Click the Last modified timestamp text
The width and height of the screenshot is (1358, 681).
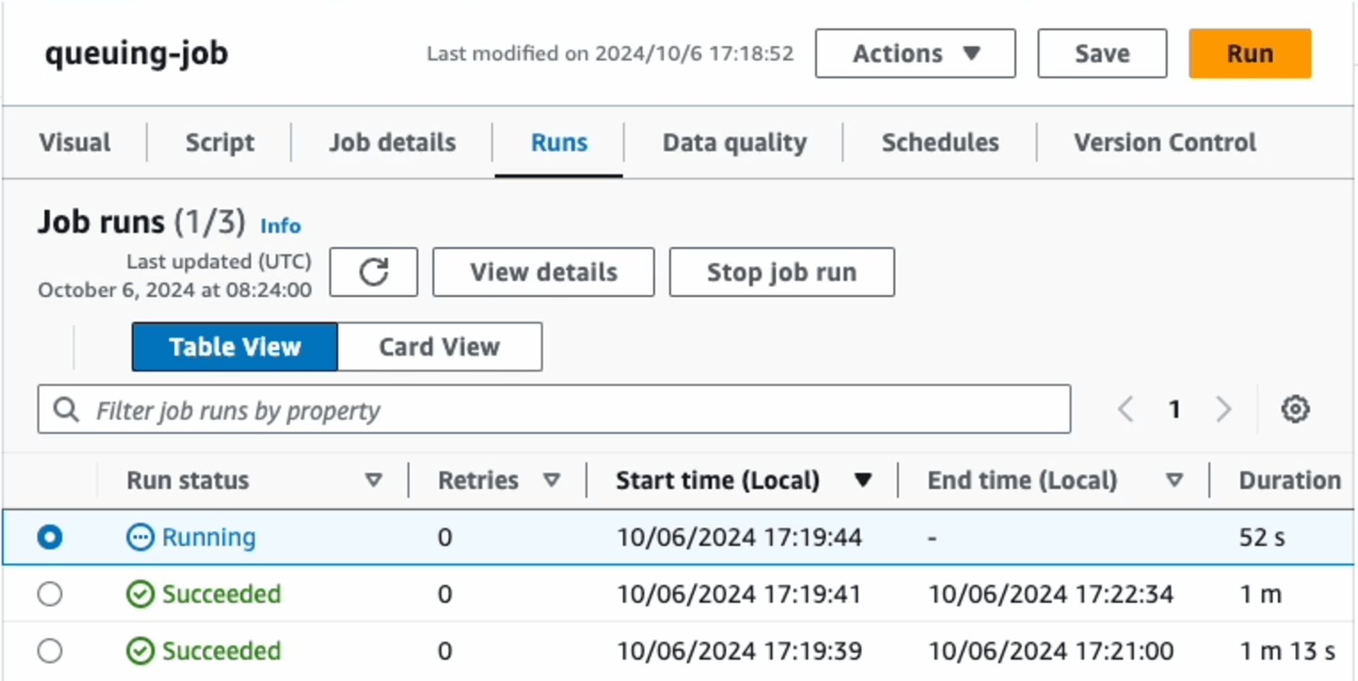tap(610, 54)
